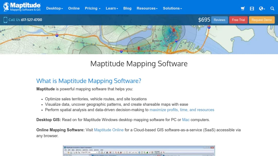Expand the Solutions menu

click(x=172, y=8)
